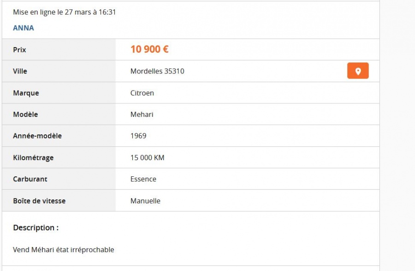Open the orange map location pin button
This screenshot has height=271, width=415.
(x=358, y=71)
